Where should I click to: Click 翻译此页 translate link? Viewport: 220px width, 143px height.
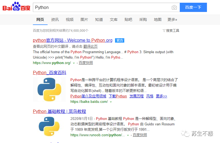[90, 46]
